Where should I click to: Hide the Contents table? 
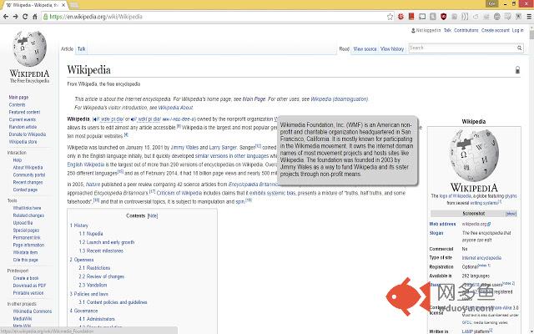click(153, 215)
